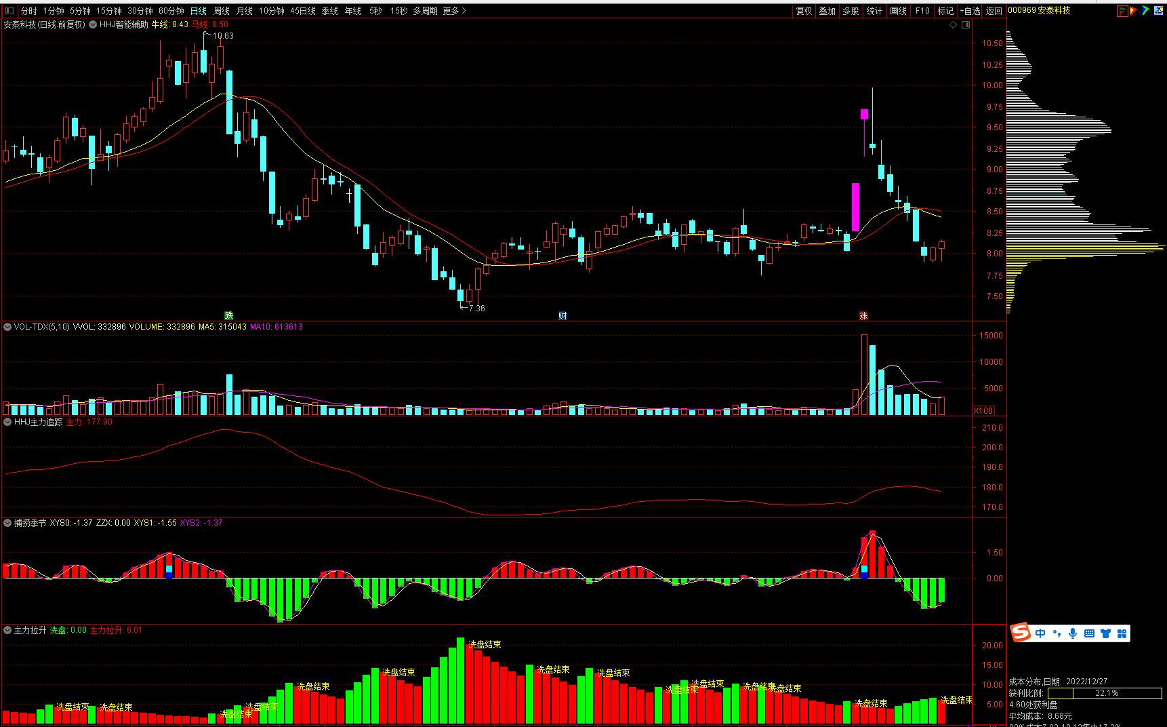Switch to 月线 monthly period tab
This screenshot has width=1167, height=727.
[245, 11]
